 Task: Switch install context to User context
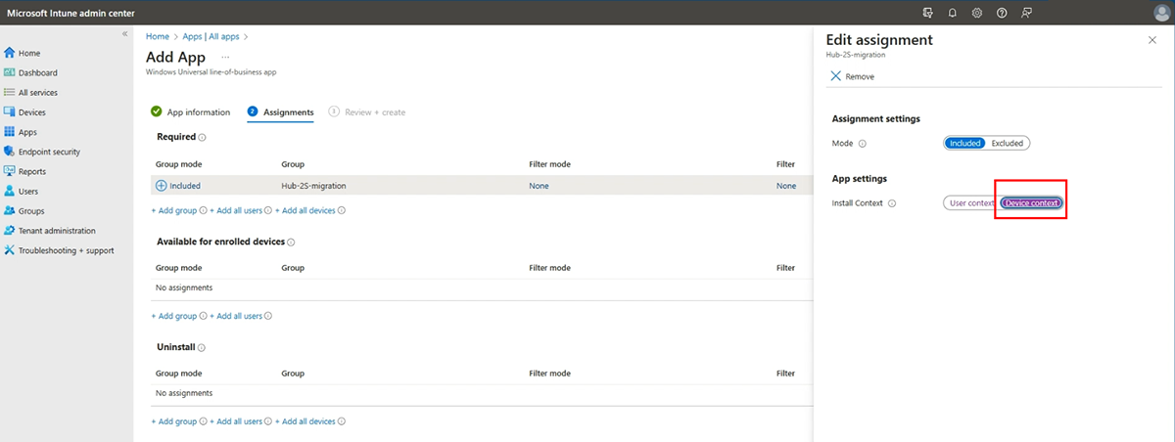tap(970, 203)
